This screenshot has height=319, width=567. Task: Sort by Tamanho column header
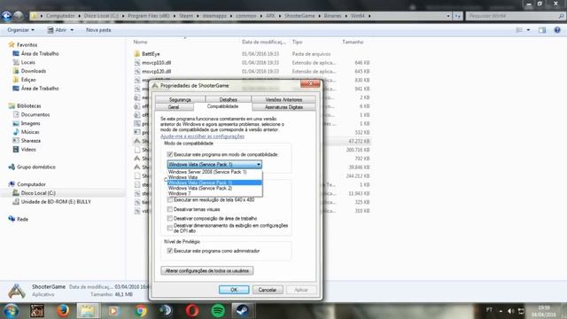point(353,42)
